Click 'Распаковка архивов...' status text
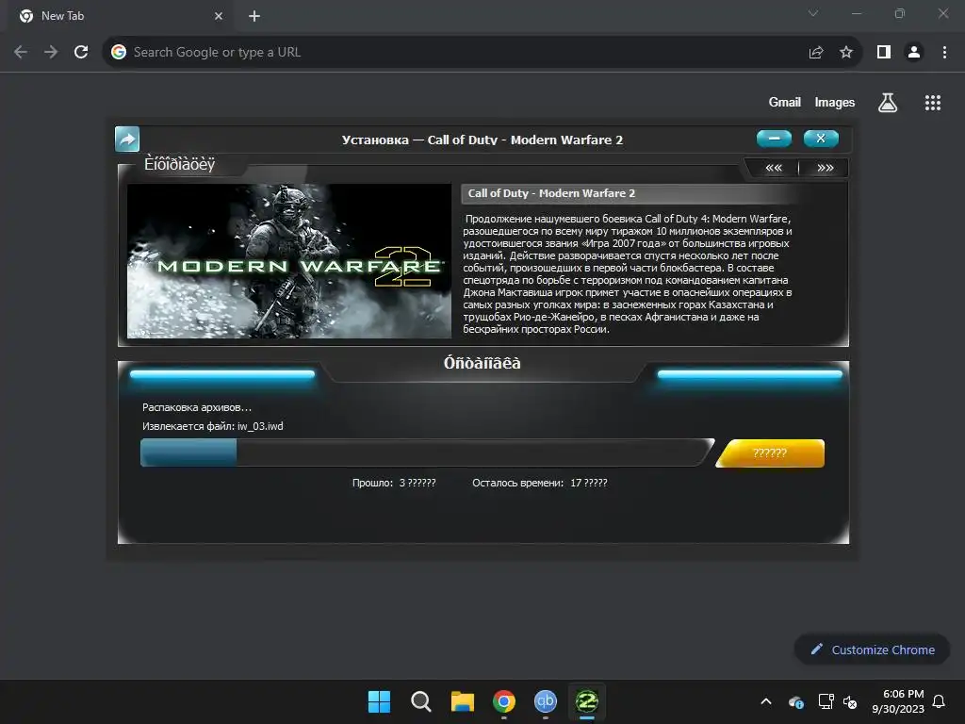 point(197,407)
